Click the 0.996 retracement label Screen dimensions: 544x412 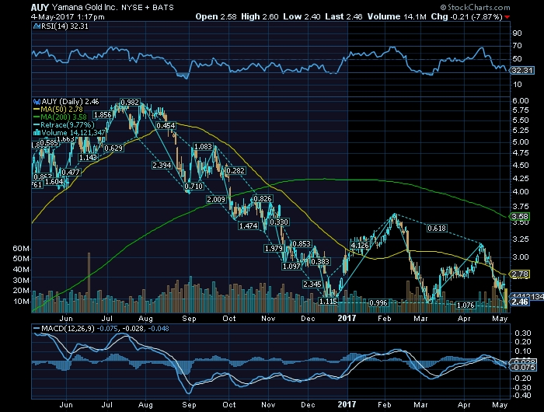(378, 303)
